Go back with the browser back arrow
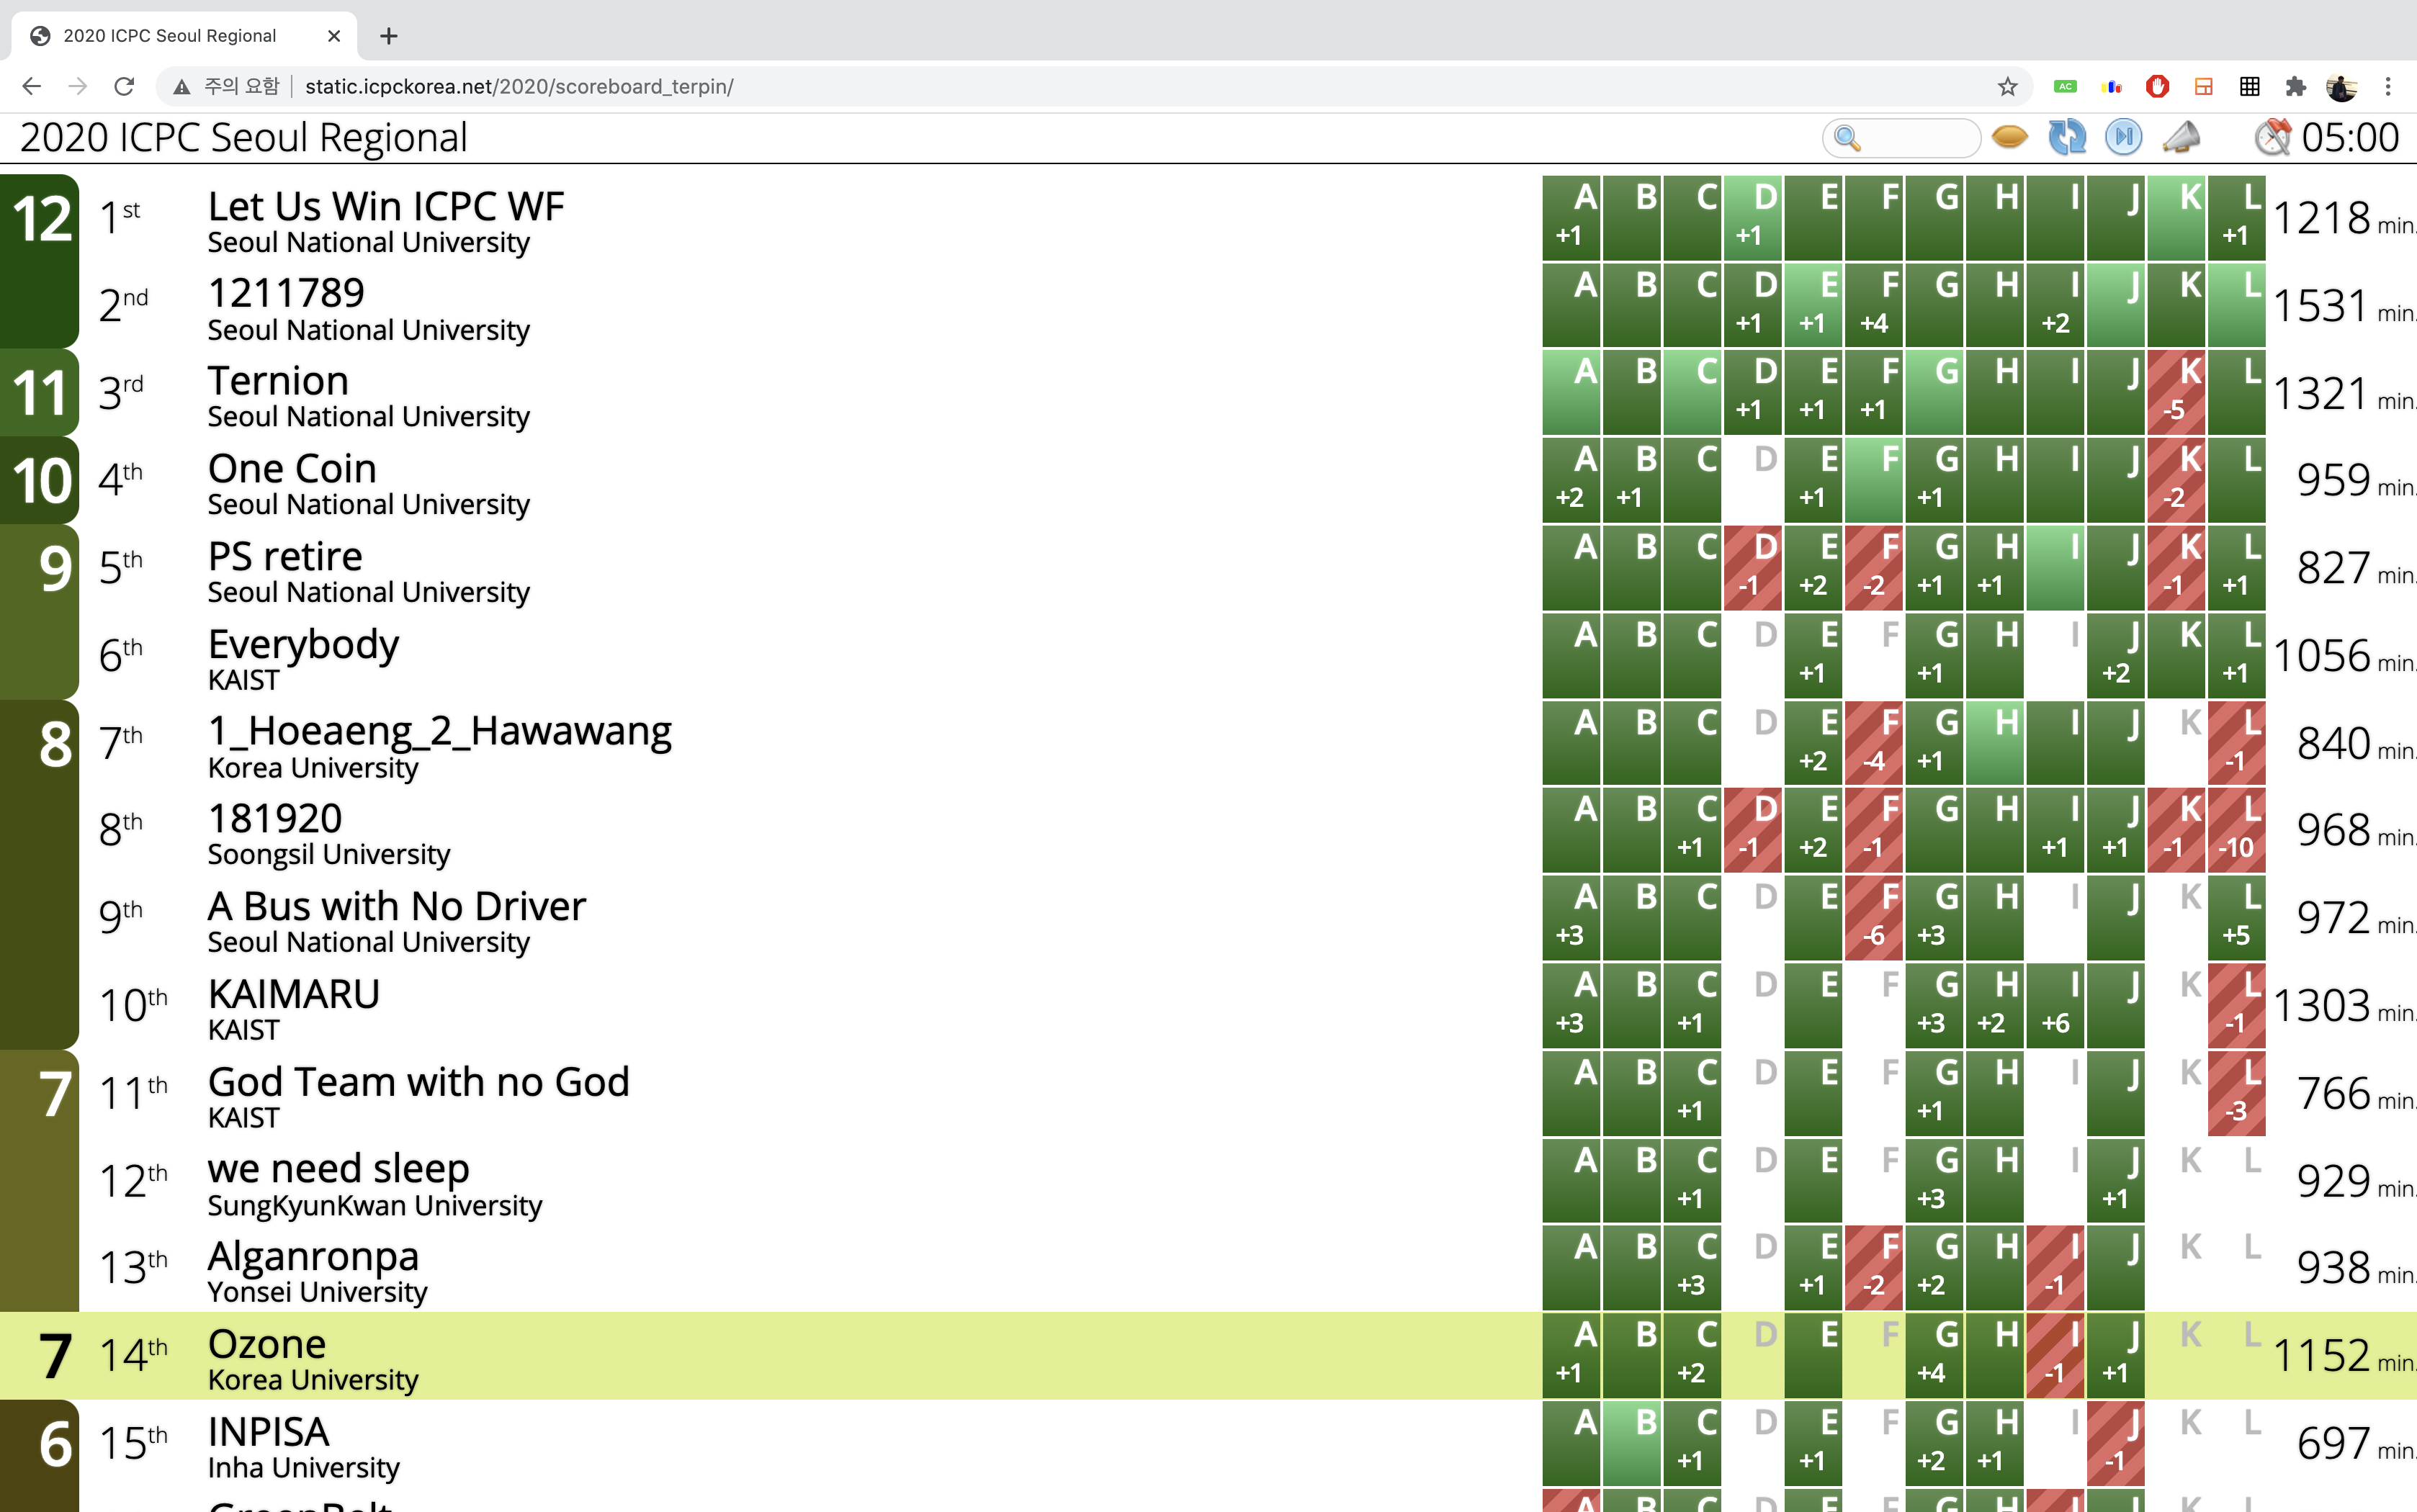Screen dimensions: 2417x1512 [31, 87]
